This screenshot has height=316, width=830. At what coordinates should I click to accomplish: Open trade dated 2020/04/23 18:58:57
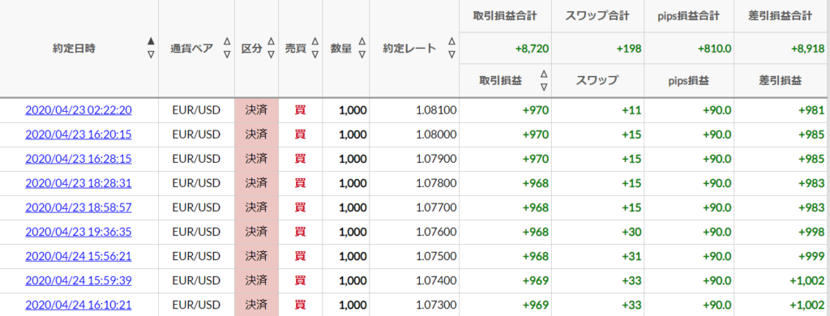click(x=79, y=207)
